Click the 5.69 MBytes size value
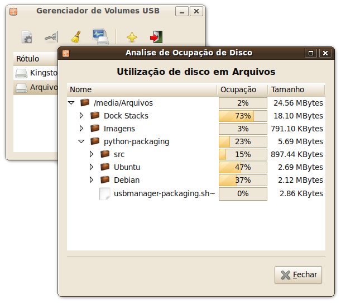The width and height of the screenshot is (341, 303). pyautogui.click(x=300, y=141)
